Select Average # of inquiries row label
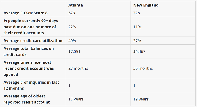This screenshot has width=197, height=107. click(x=31, y=85)
